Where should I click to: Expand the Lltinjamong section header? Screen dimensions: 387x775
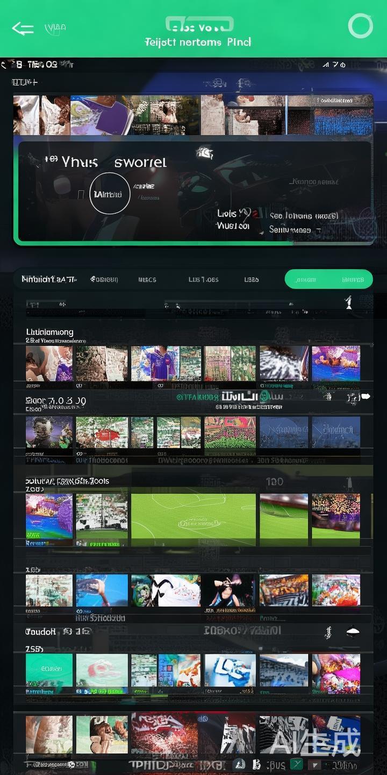[50, 332]
